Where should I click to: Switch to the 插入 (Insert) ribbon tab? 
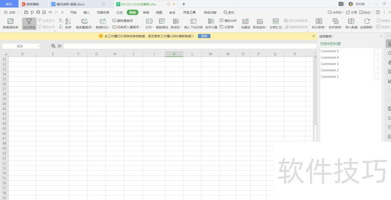[x=87, y=12]
